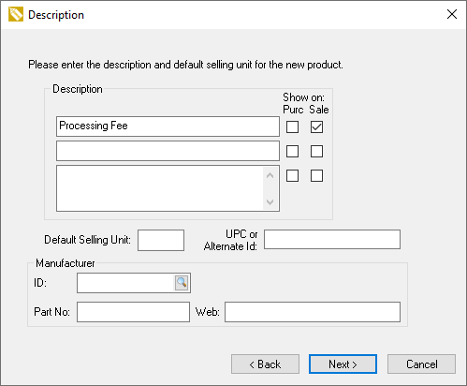
Task: Return to previous step with Back button
Action: 265,364
